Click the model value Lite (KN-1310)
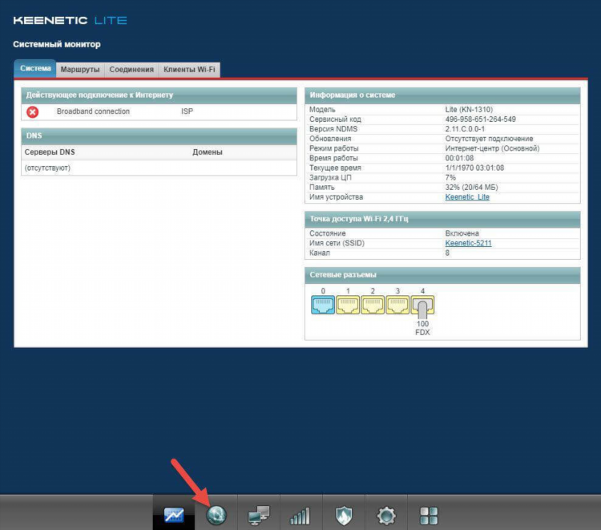 click(x=469, y=110)
